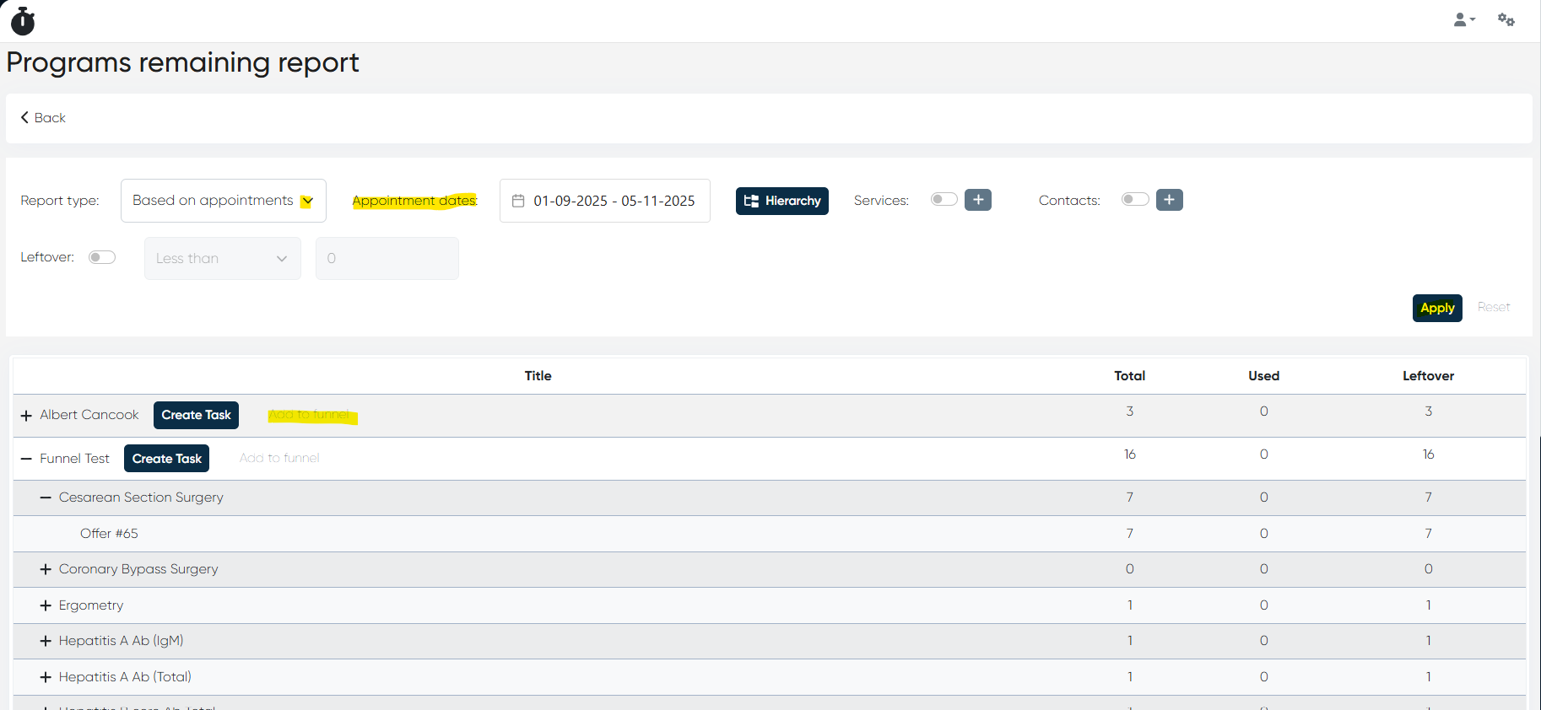Toggle the Services switch
Viewport: 1541px width, 710px height.
(944, 200)
